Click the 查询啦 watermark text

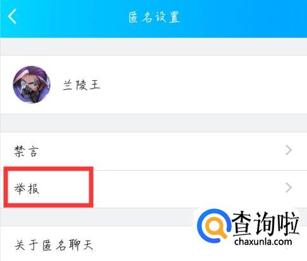[x=265, y=224]
